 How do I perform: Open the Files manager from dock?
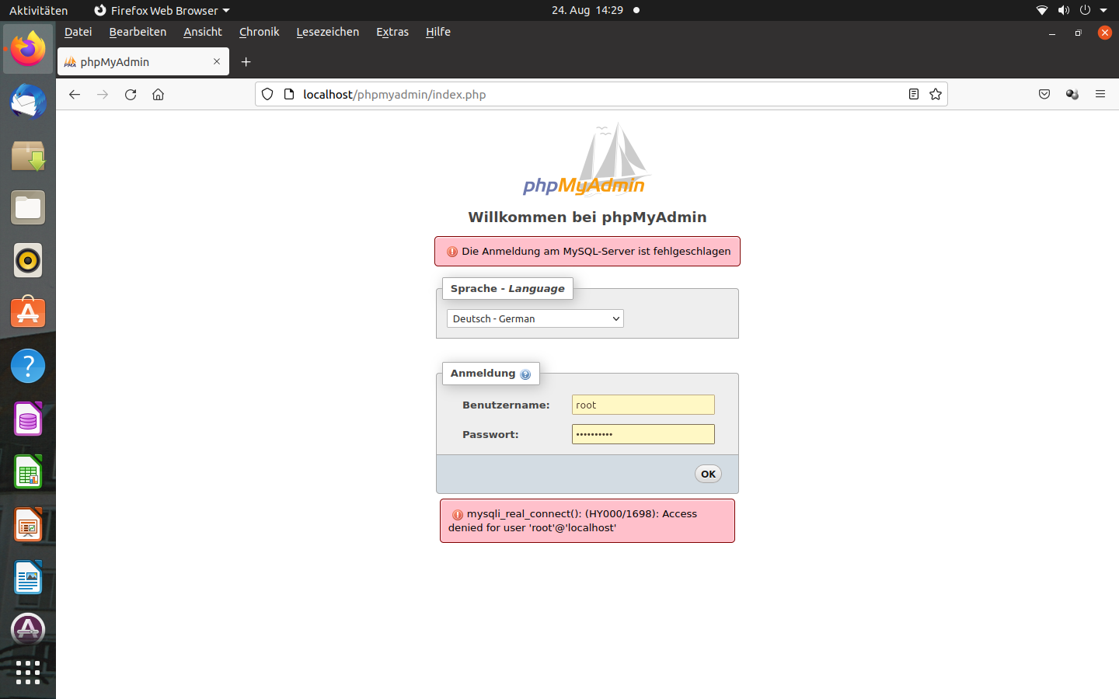[28, 207]
